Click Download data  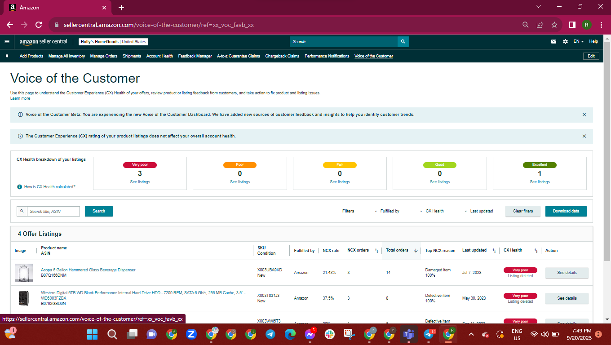click(566, 211)
